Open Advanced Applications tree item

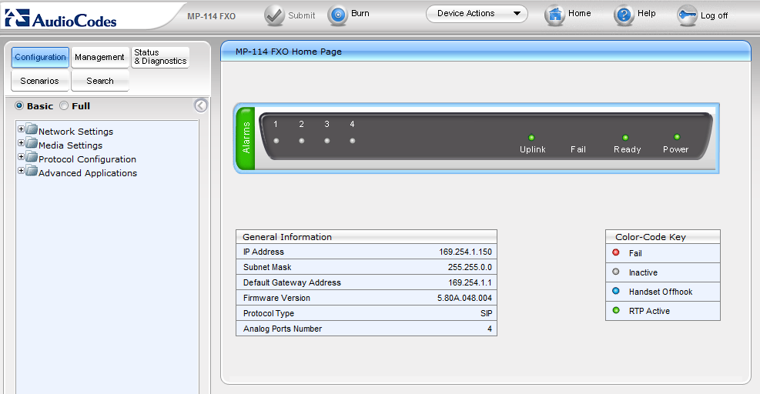[x=88, y=173]
